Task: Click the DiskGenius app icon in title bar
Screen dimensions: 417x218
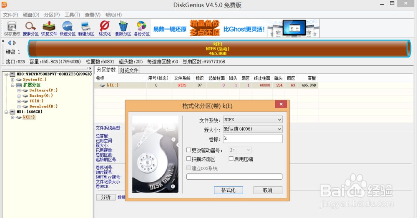Action: 5,5
